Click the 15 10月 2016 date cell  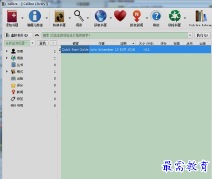(x=125, y=49)
